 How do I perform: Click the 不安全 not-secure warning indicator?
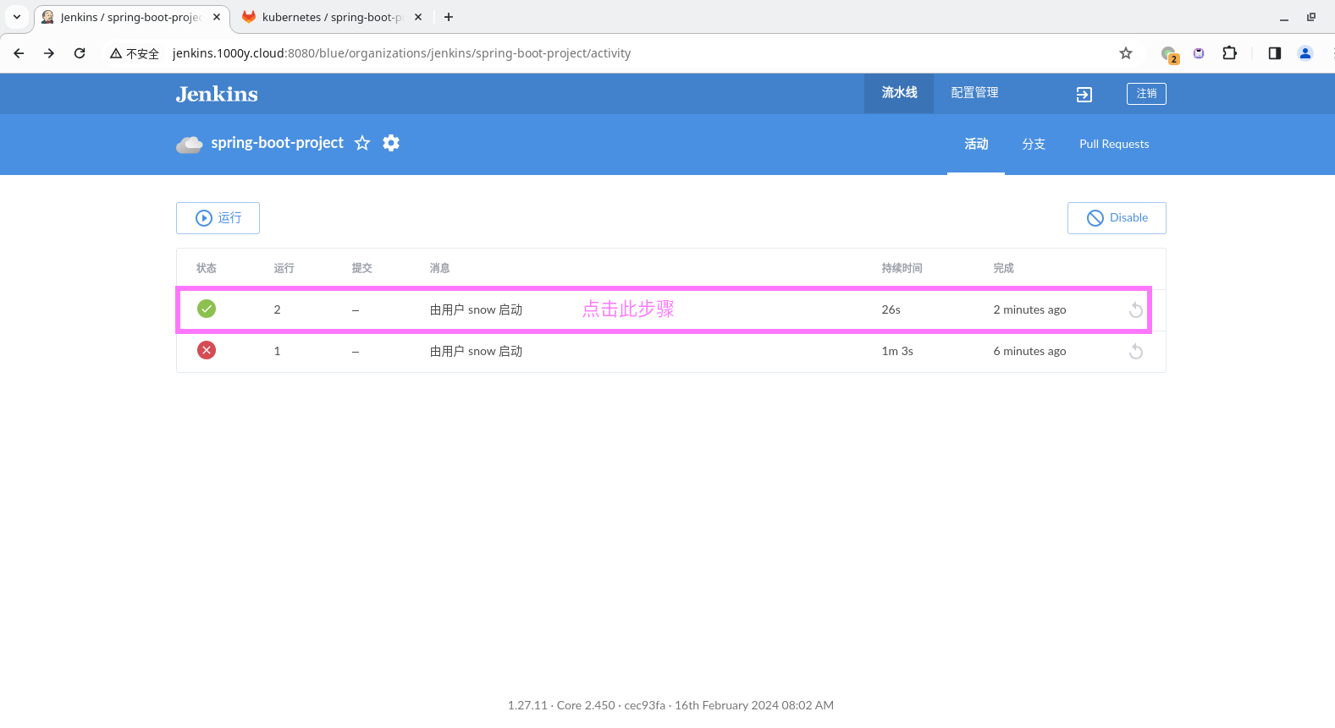pyautogui.click(x=135, y=53)
